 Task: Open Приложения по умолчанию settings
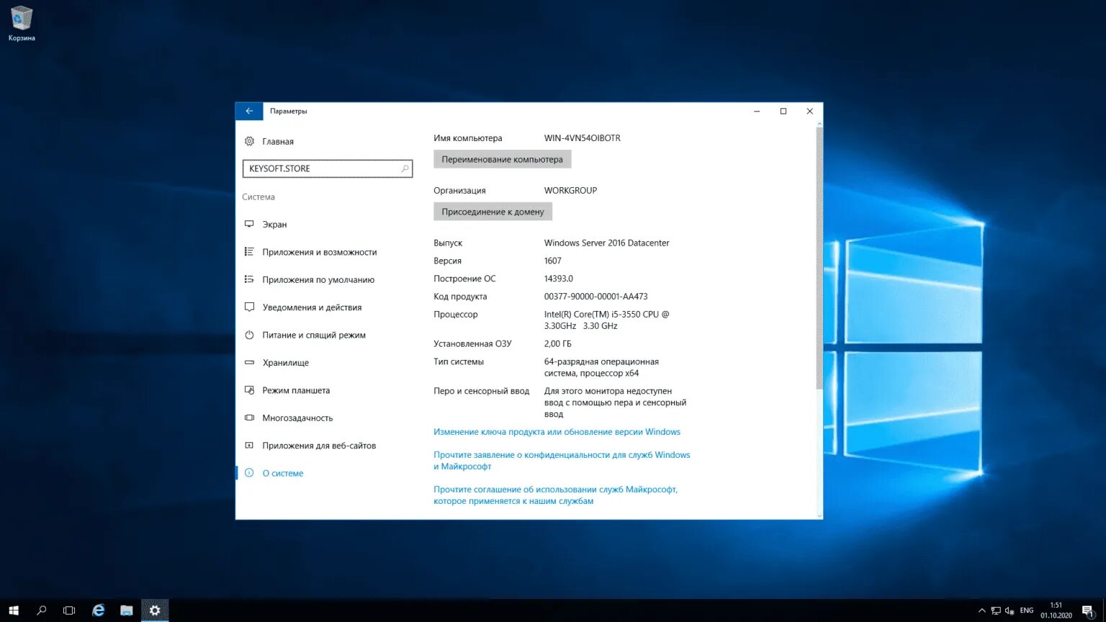[x=318, y=279]
